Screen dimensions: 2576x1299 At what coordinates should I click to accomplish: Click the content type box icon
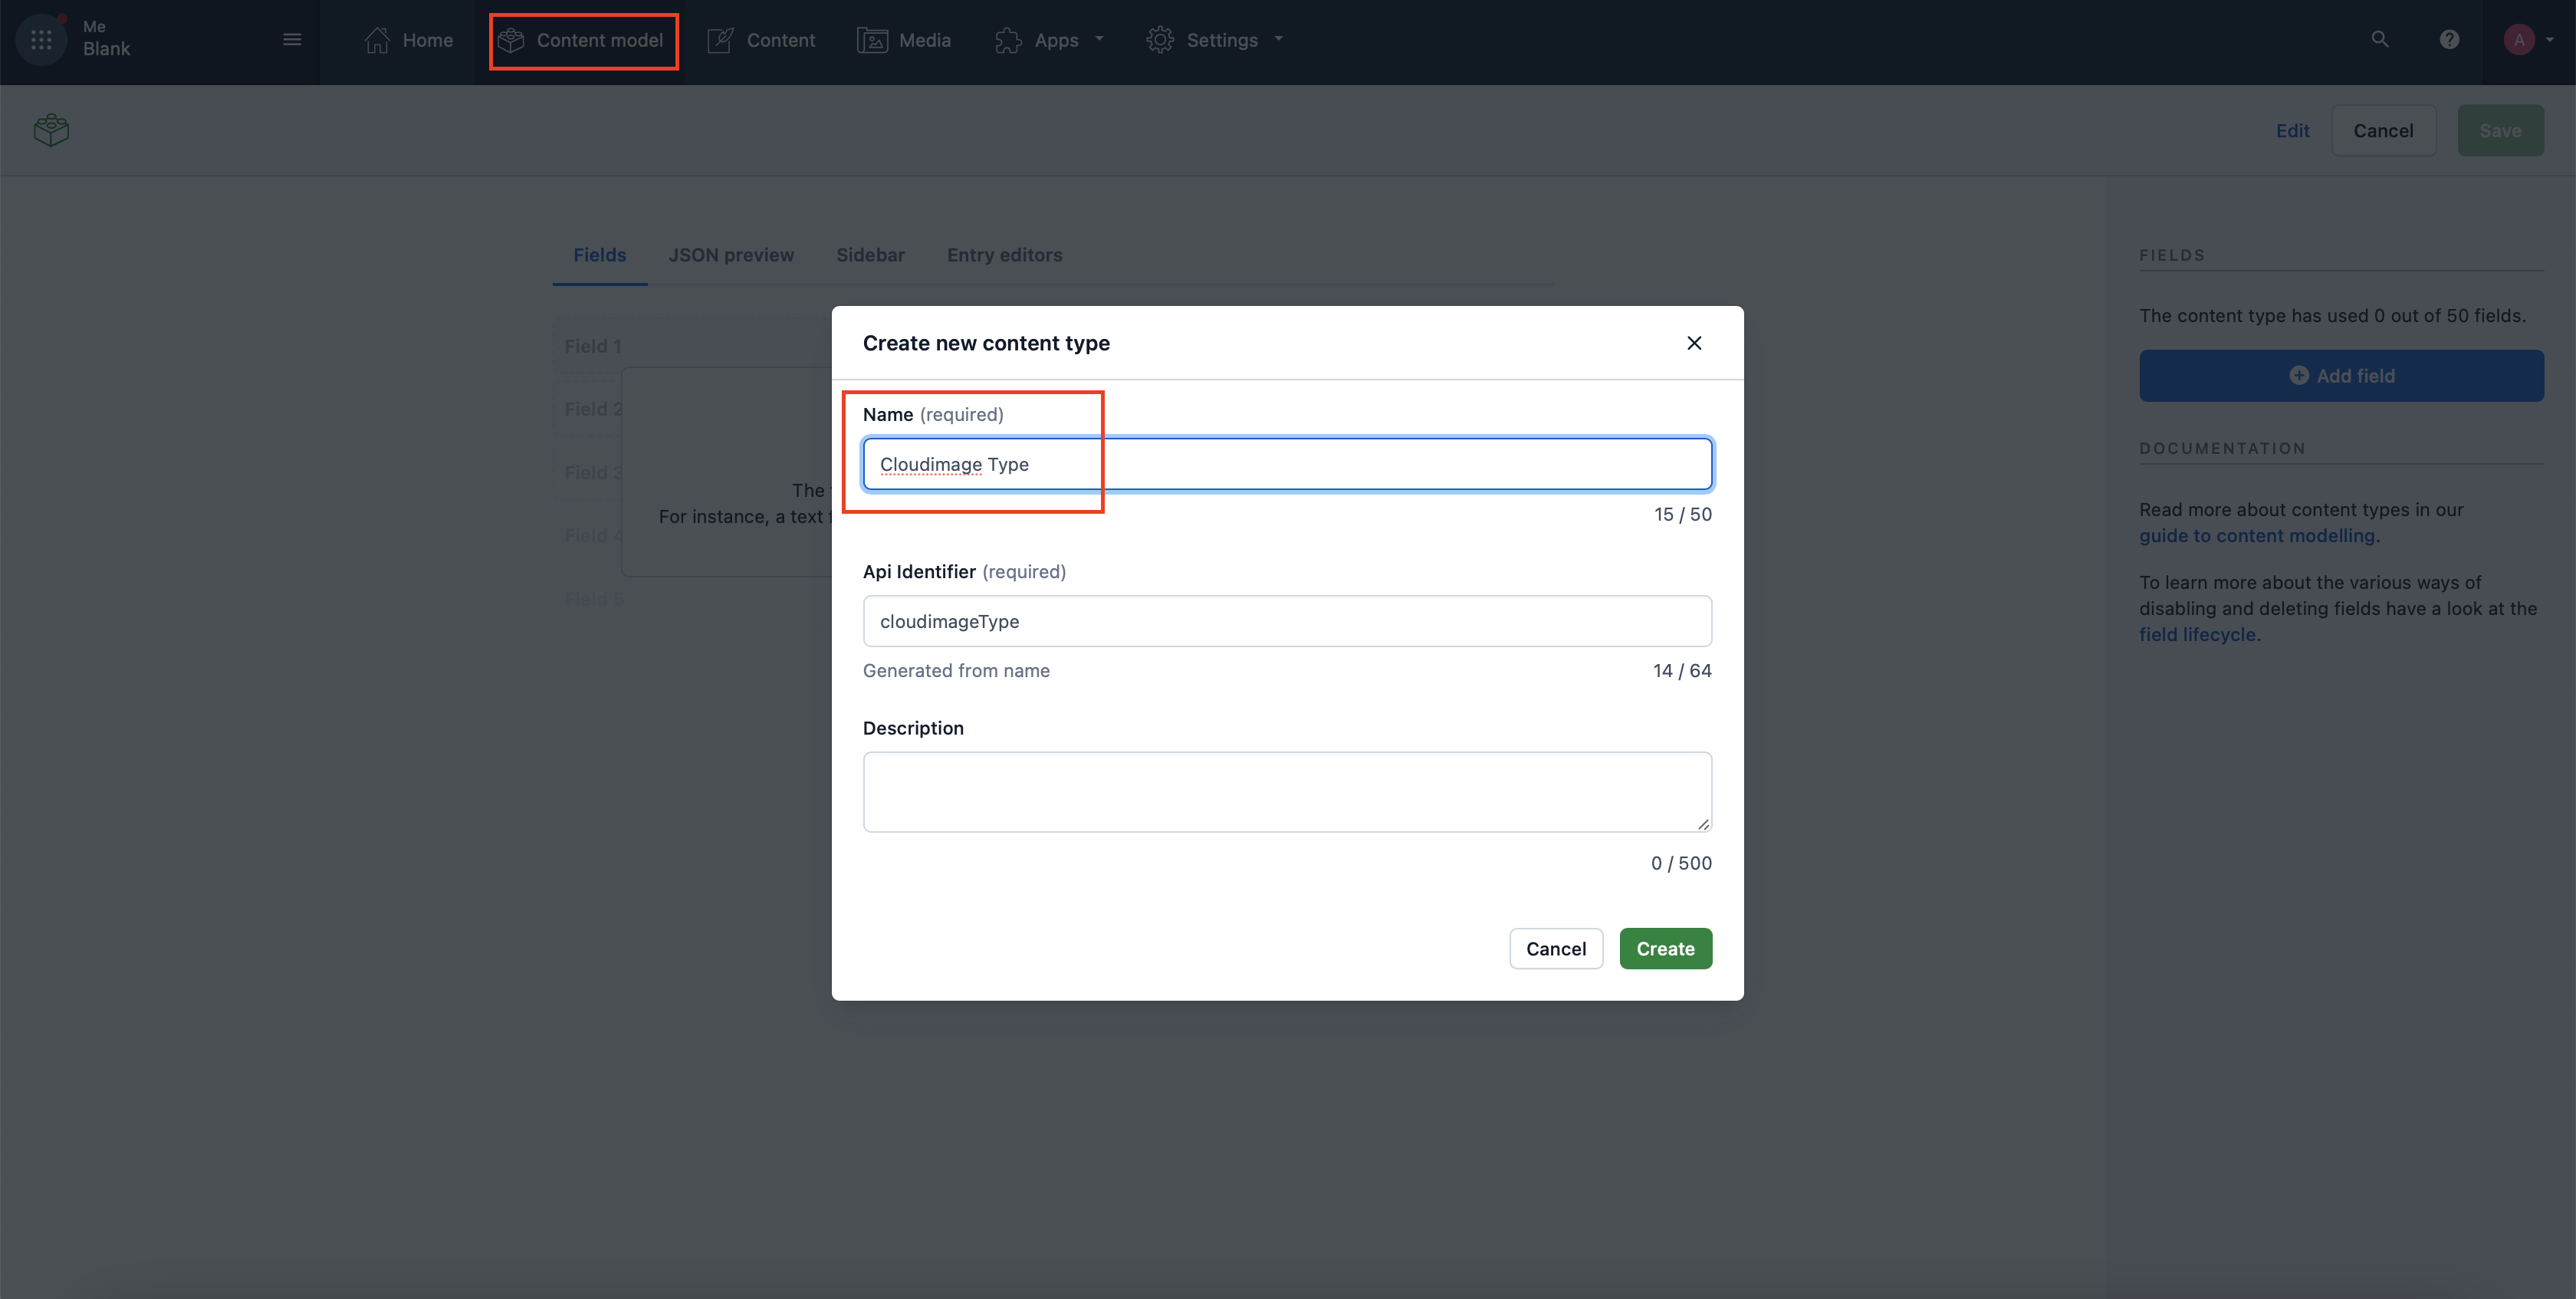[51, 130]
